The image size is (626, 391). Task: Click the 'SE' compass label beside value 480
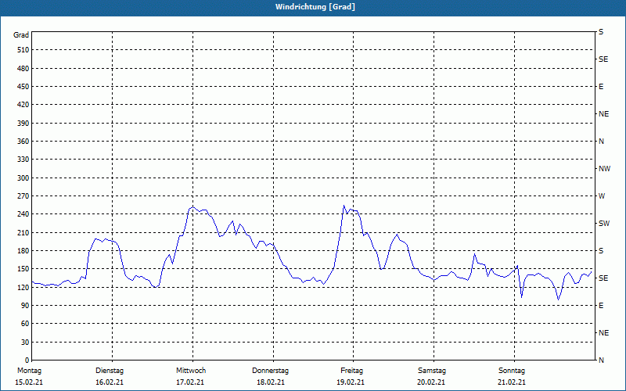click(603, 59)
